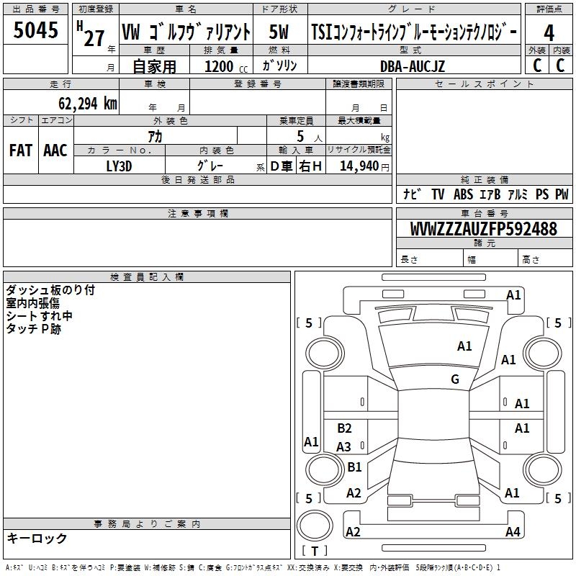Screen dimensions: 576x576
Task: Click the AAC air conditioner cell
Action: [55, 150]
